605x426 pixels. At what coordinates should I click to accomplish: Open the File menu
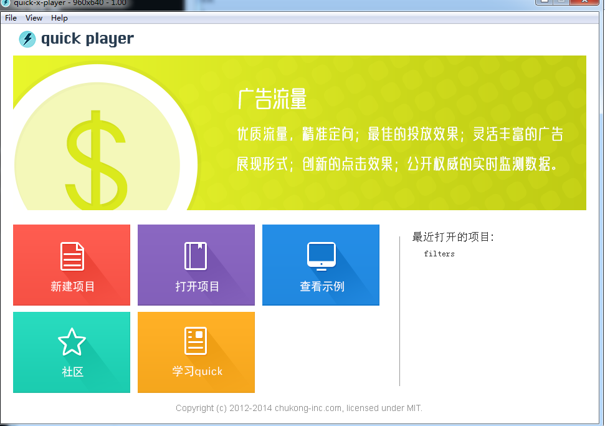(11, 18)
